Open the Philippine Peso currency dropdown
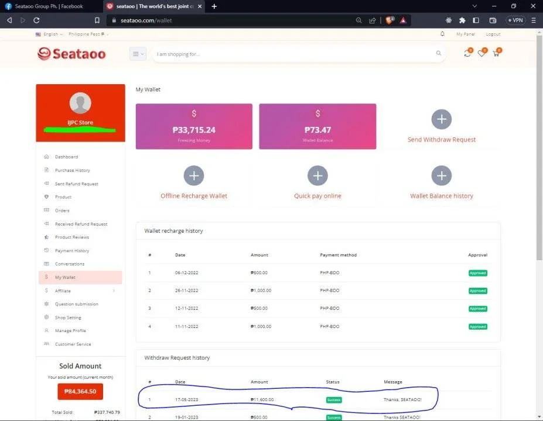 (x=88, y=34)
